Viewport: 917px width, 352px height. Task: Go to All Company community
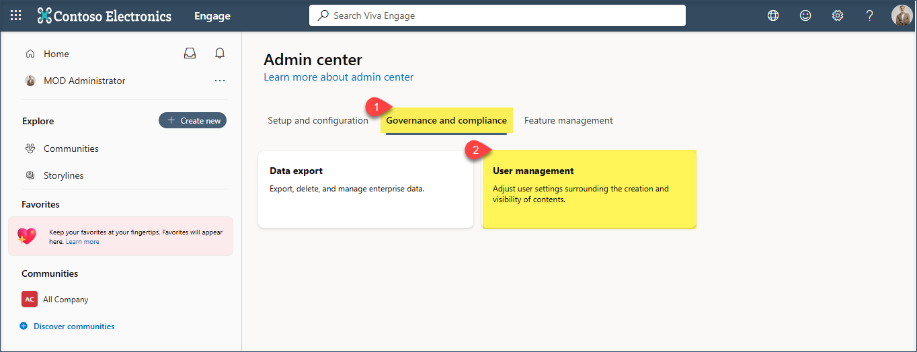[65, 300]
